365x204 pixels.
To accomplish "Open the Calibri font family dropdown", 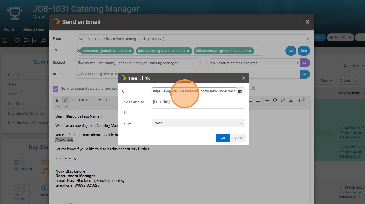I will click(90, 100).
